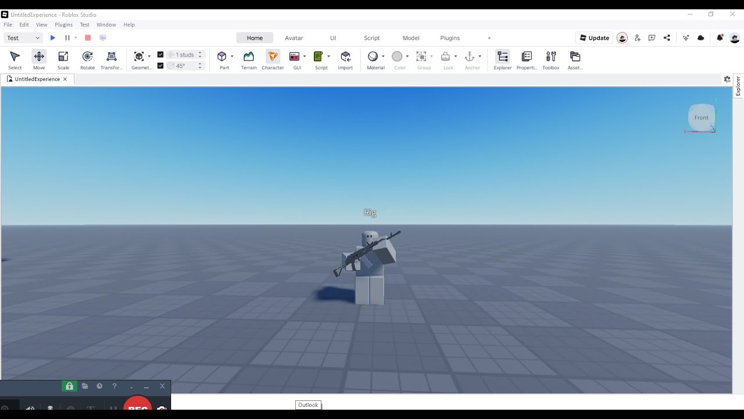Open the Properties panel
The image size is (744, 419).
click(x=527, y=60)
